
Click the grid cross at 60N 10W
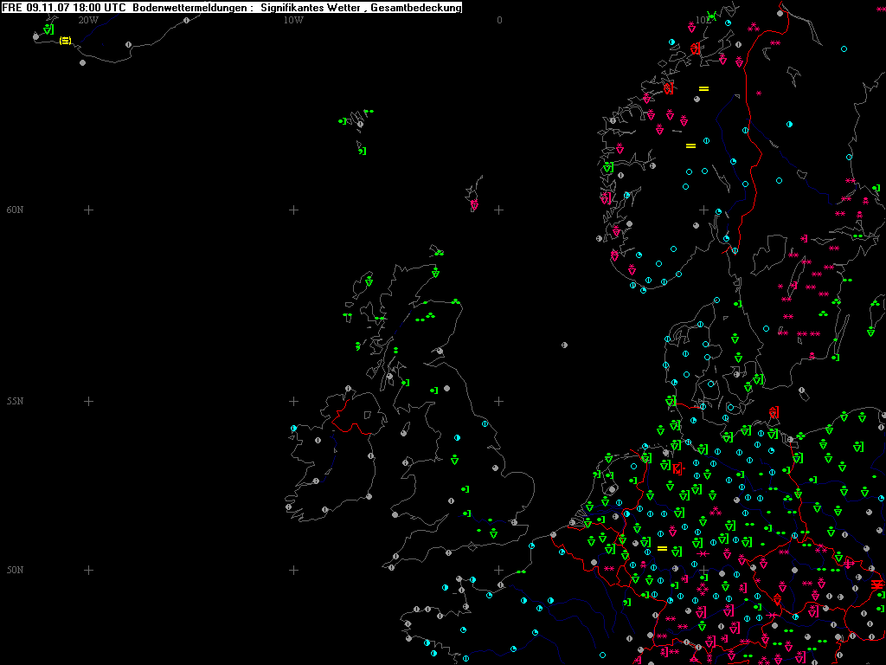(x=293, y=210)
